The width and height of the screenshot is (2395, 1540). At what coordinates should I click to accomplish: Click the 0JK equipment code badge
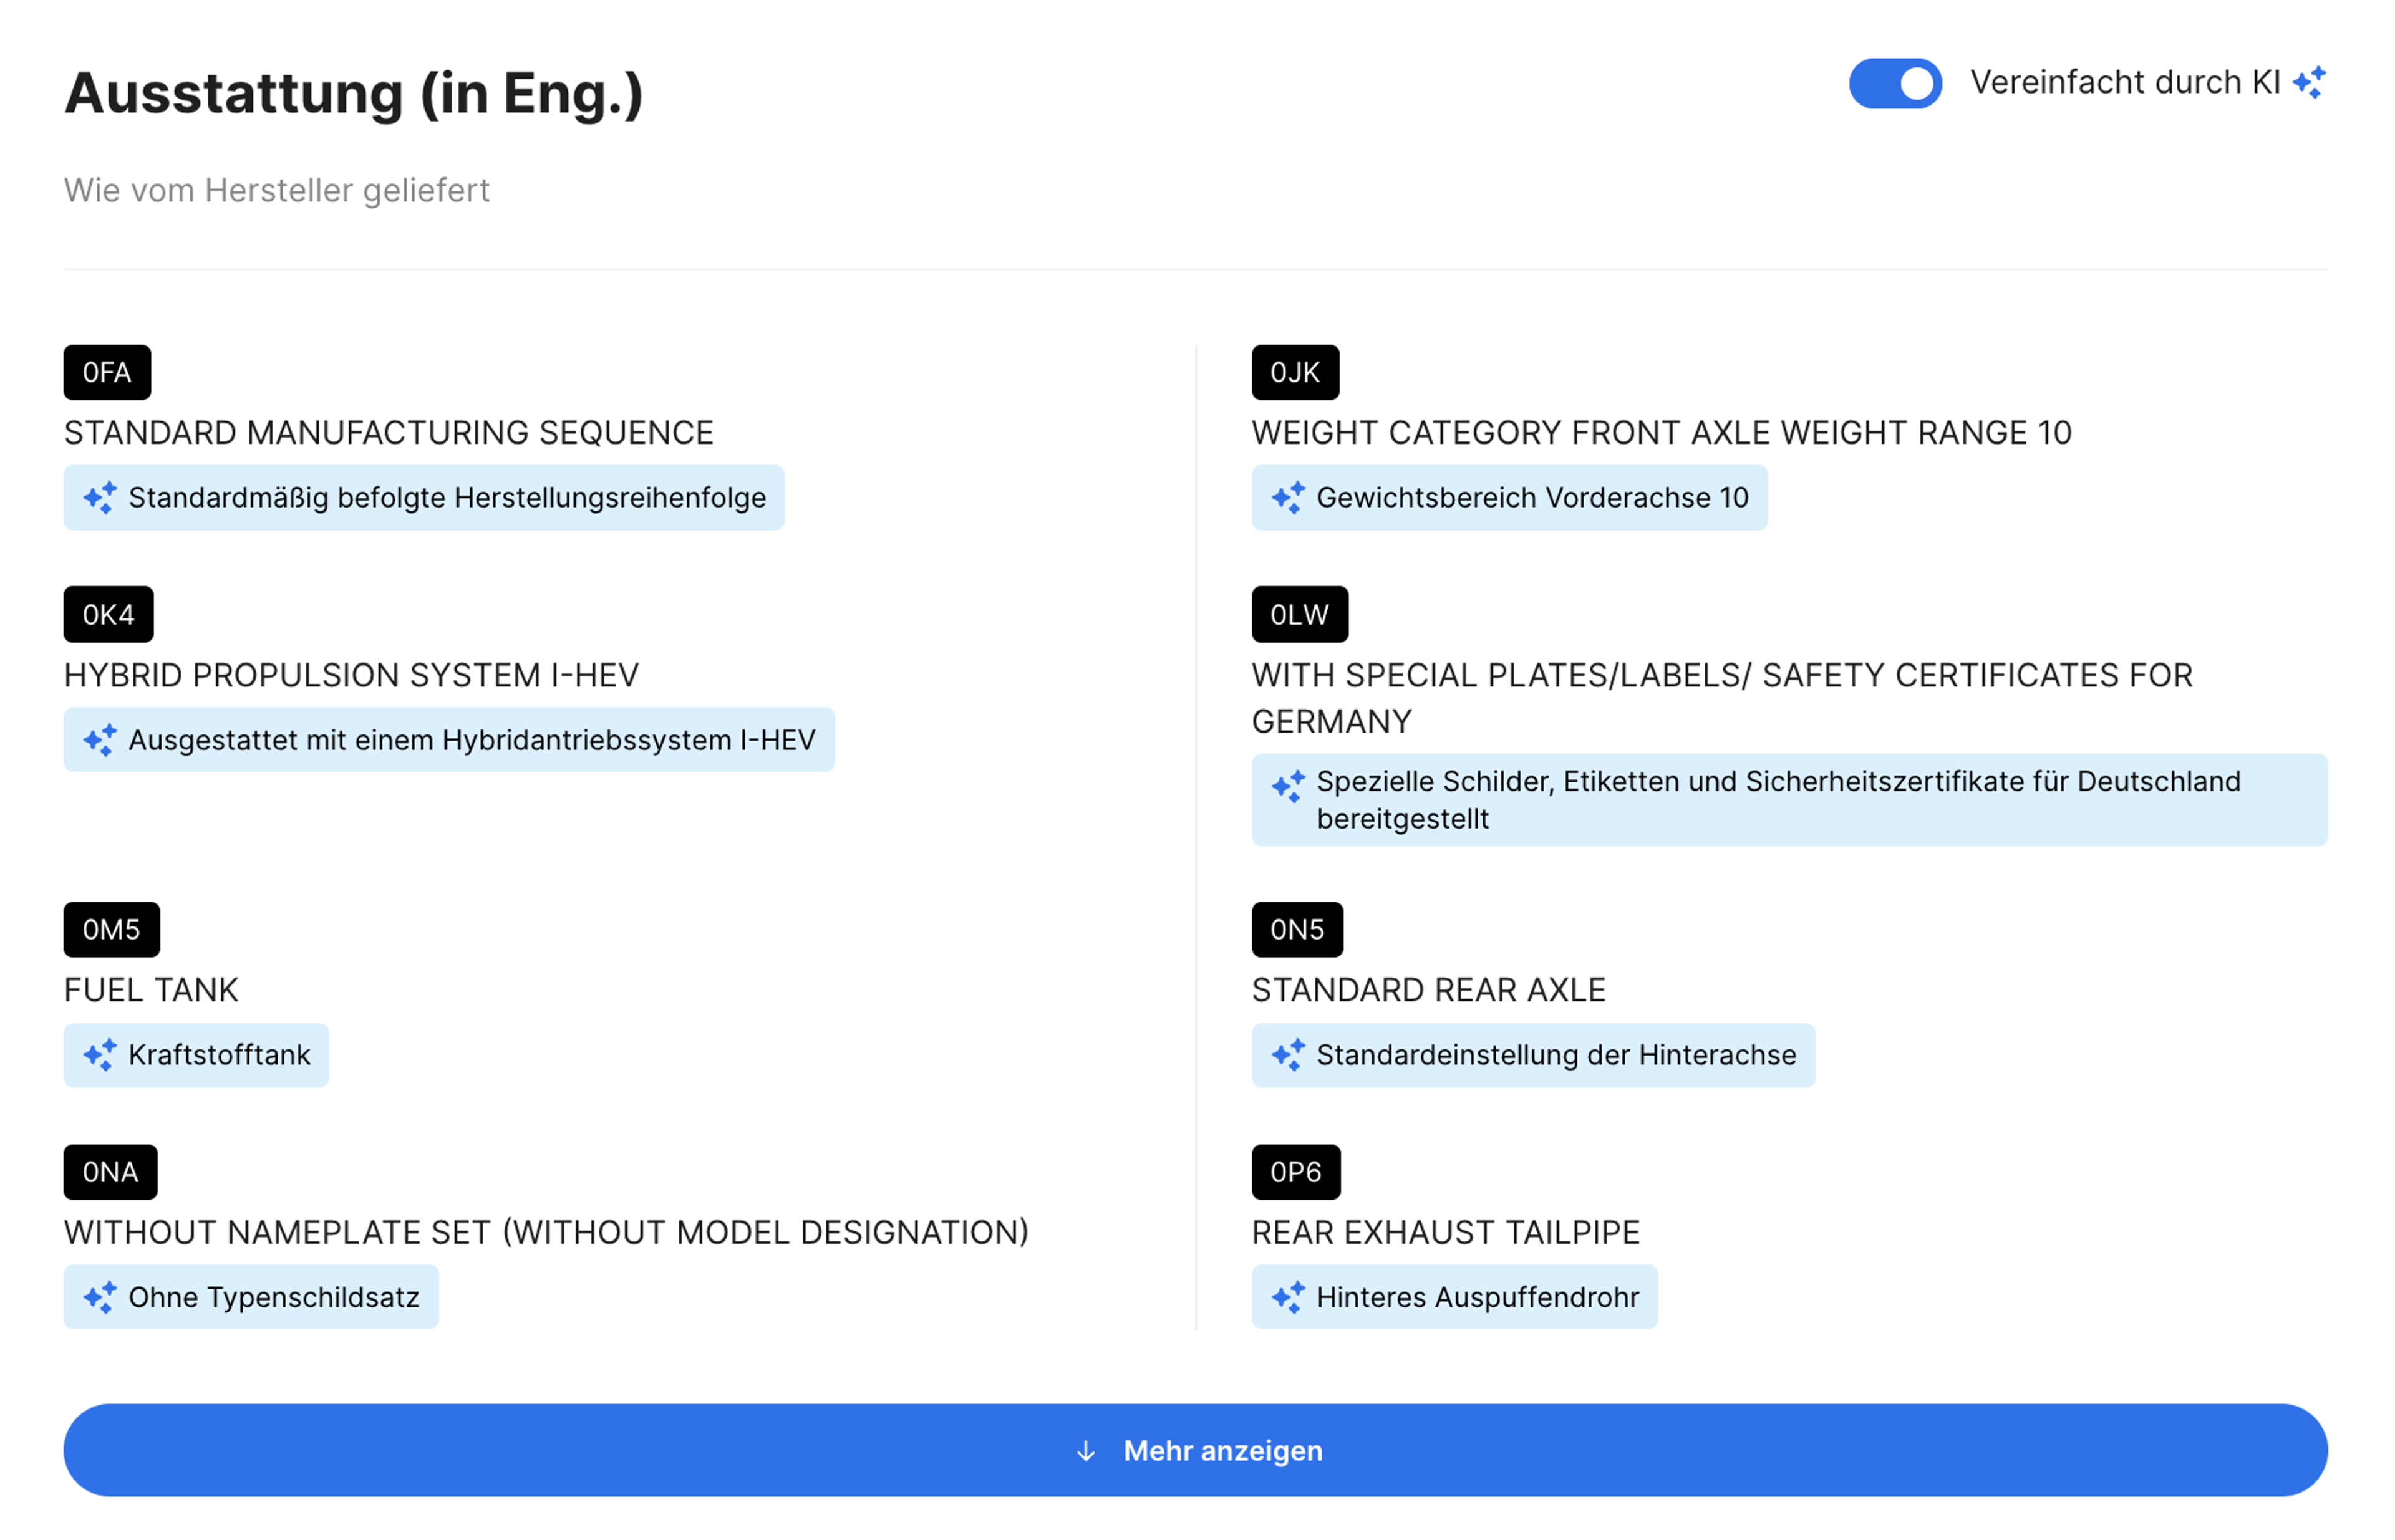1295,372
